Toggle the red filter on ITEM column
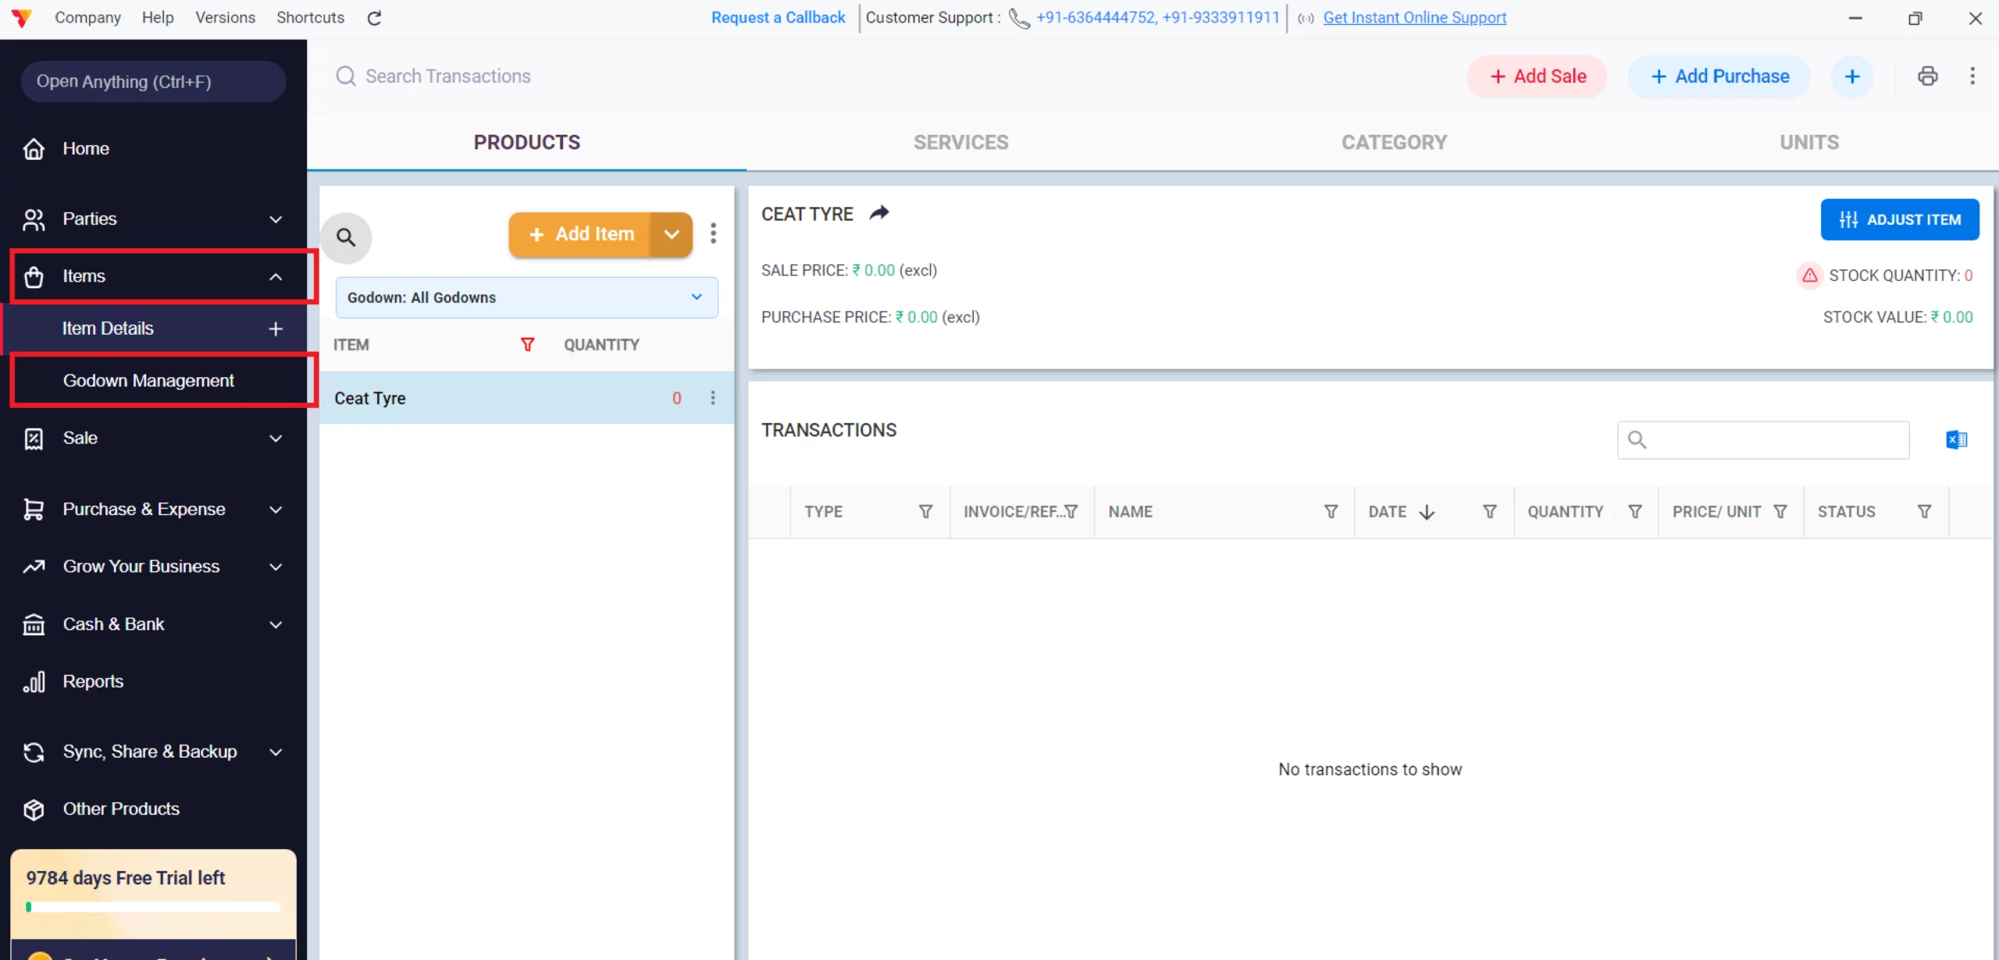1999x960 pixels. click(x=527, y=344)
